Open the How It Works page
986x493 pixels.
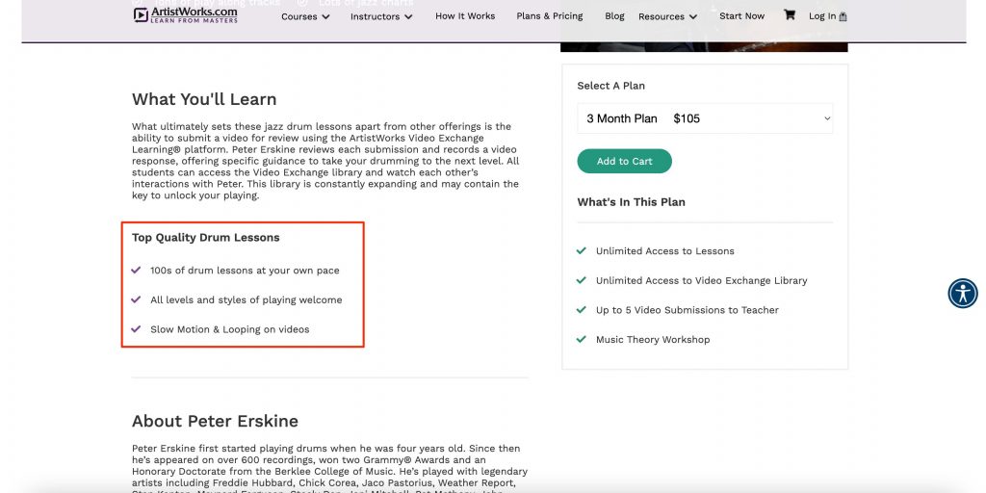click(465, 16)
